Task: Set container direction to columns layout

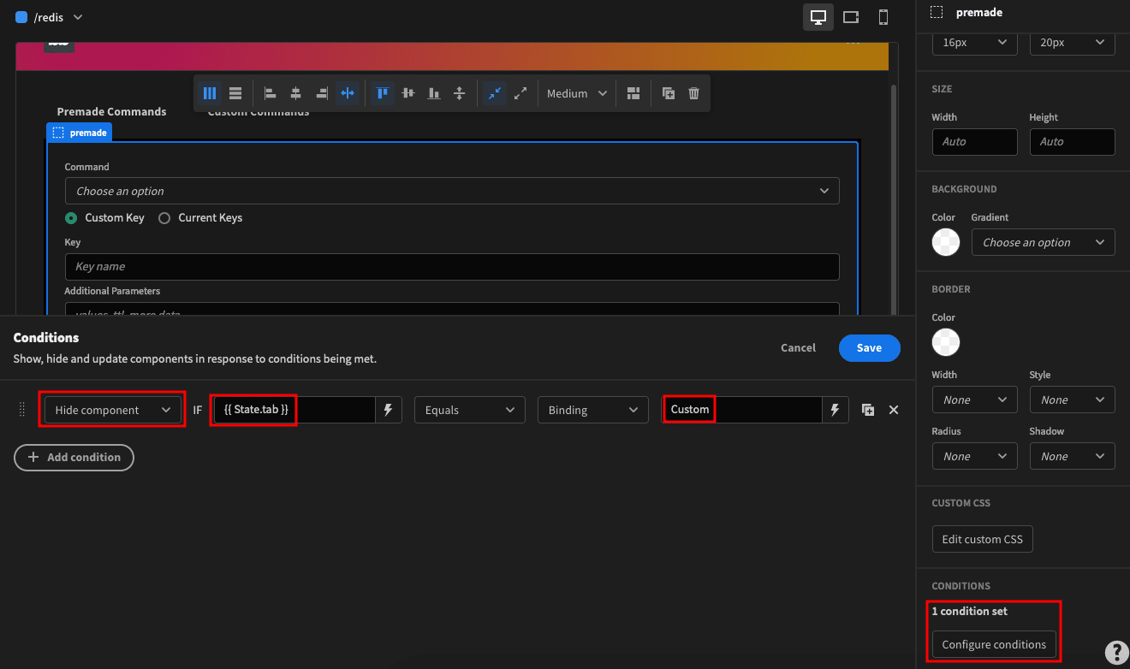Action: click(210, 93)
